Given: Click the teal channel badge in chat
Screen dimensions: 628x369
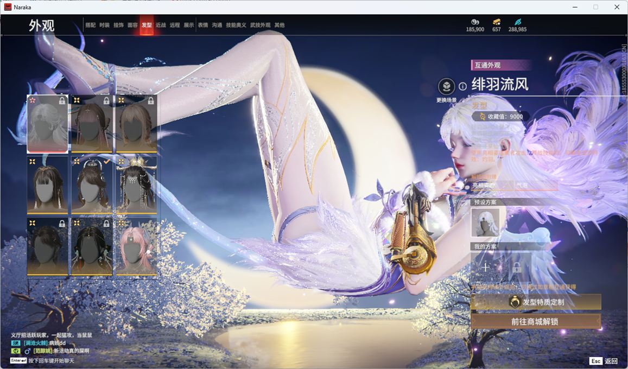Looking at the screenshot, I should [16, 343].
